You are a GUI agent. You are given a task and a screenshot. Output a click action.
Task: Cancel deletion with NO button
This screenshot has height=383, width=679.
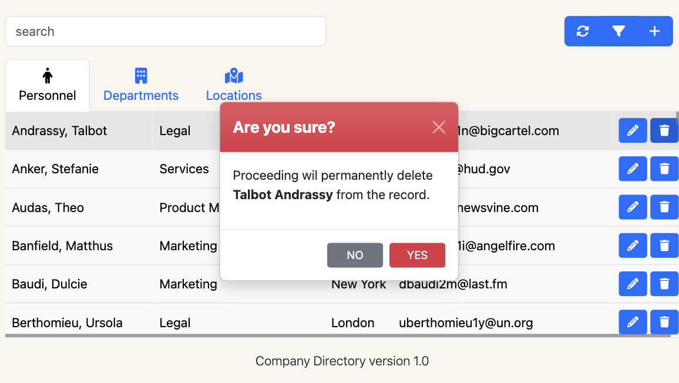click(355, 255)
